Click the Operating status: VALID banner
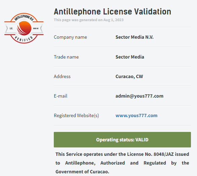 pyautogui.click(x=122, y=140)
